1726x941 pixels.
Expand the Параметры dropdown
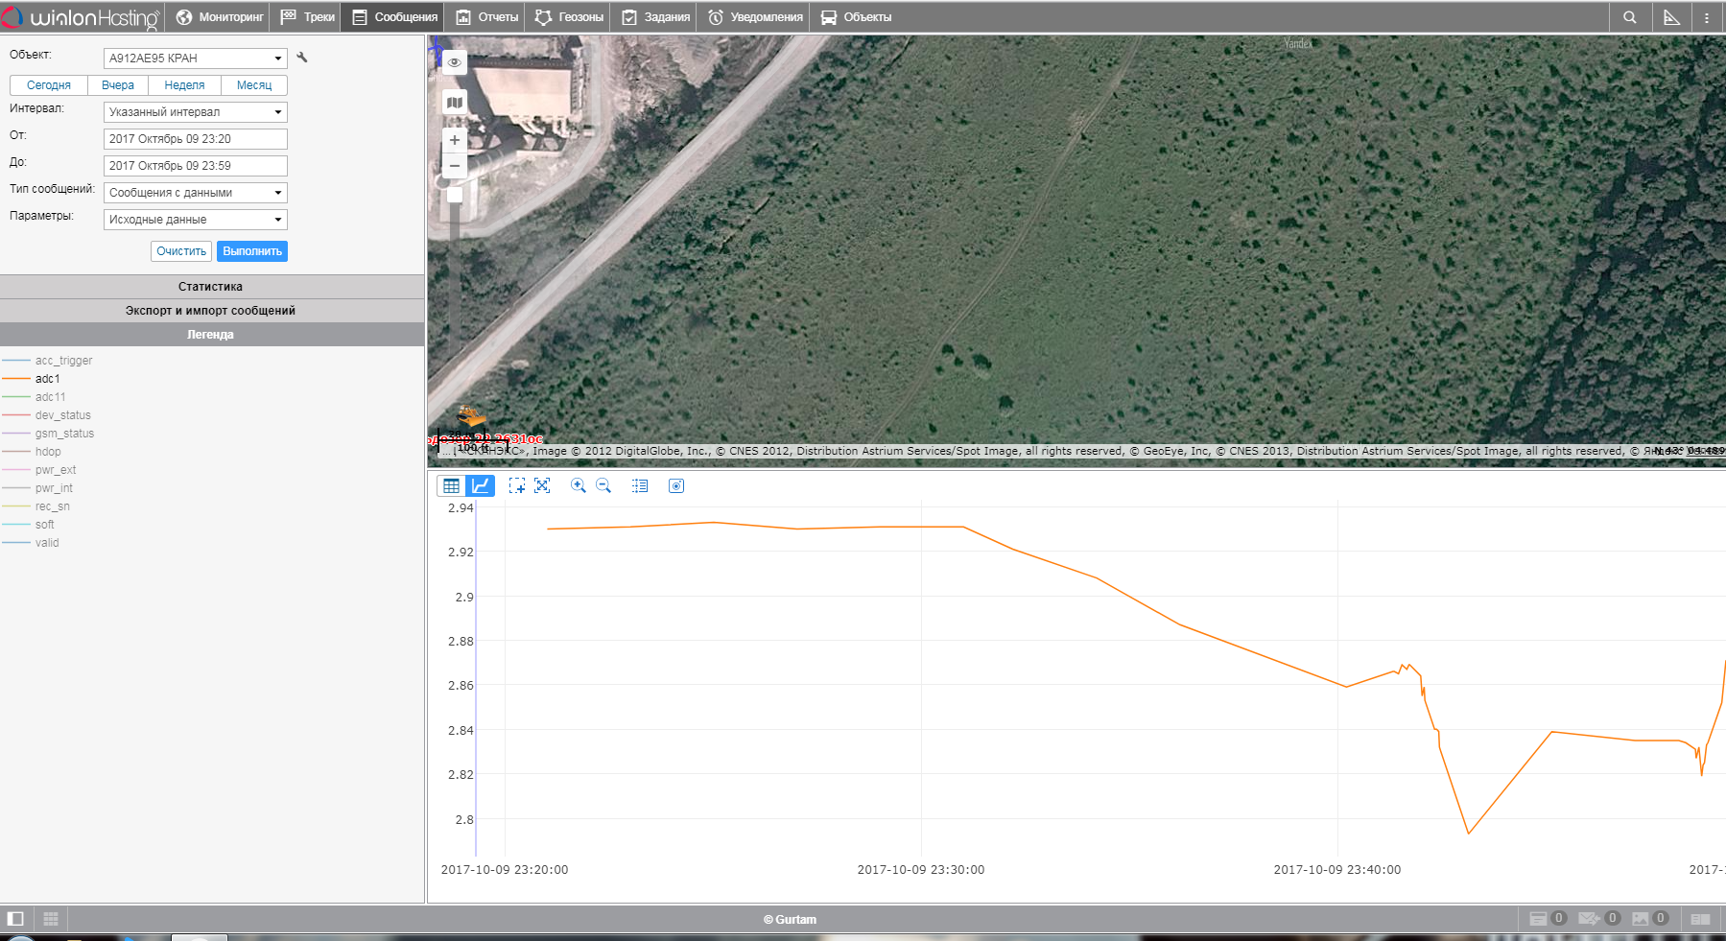pyautogui.click(x=195, y=220)
